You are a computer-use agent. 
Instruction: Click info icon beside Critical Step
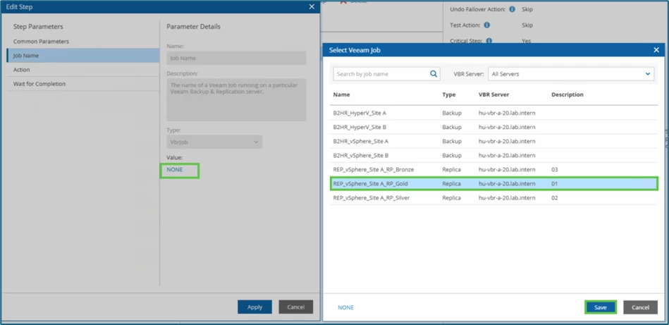point(489,41)
